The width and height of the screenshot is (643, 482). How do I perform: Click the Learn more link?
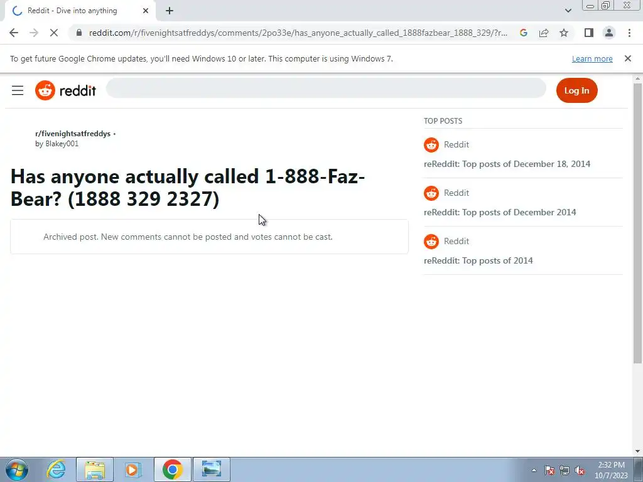click(592, 58)
